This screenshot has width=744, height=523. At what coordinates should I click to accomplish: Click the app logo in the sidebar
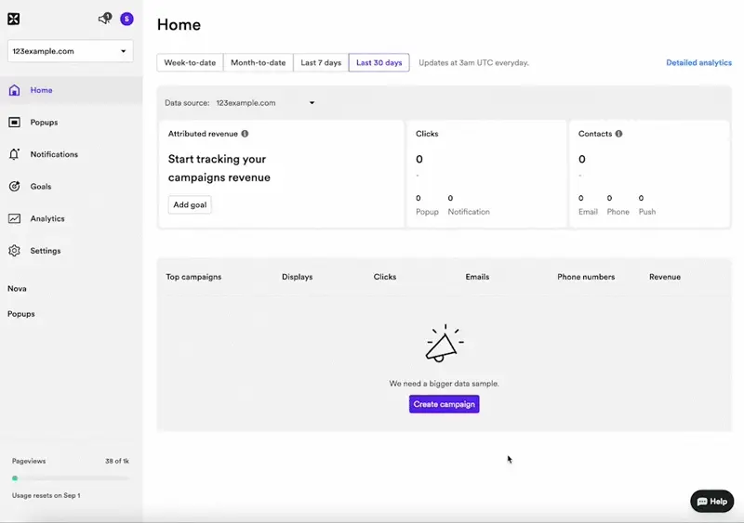pyautogui.click(x=14, y=19)
